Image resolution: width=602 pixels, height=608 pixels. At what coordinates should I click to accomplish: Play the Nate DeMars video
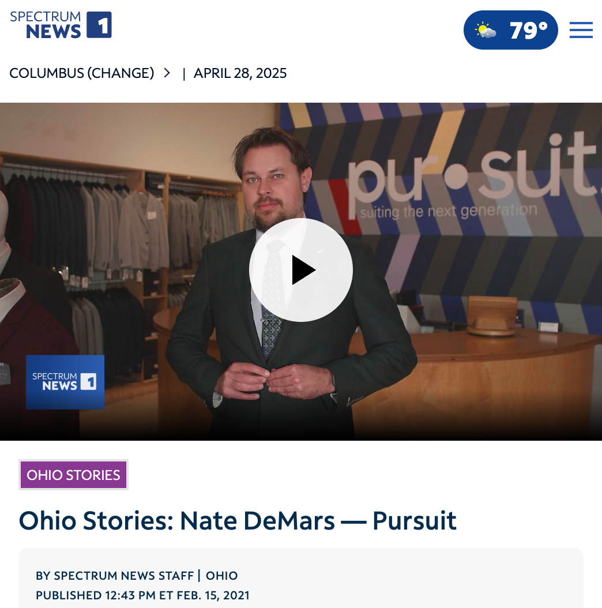coord(301,270)
